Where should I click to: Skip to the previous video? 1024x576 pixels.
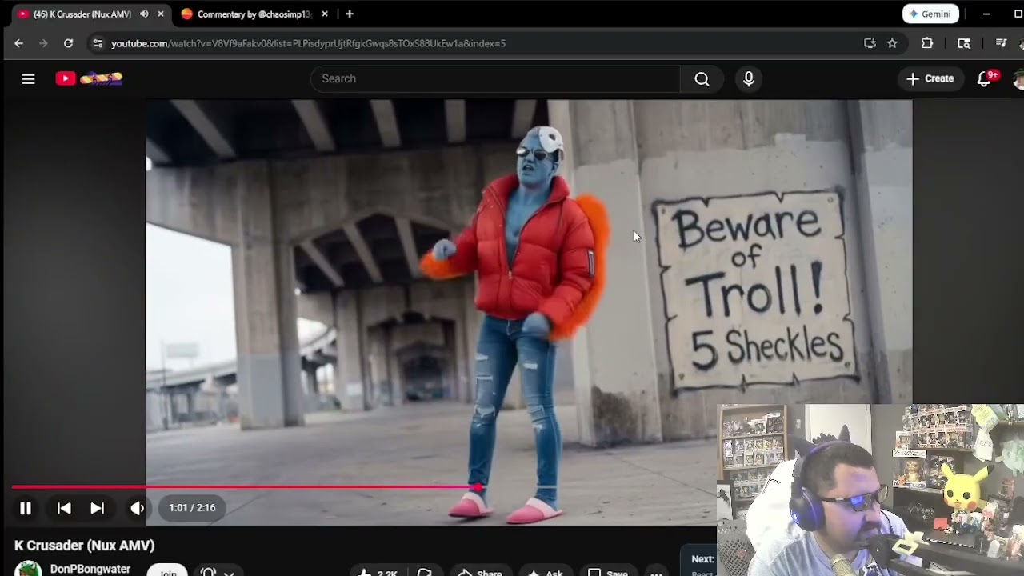[64, 508]
